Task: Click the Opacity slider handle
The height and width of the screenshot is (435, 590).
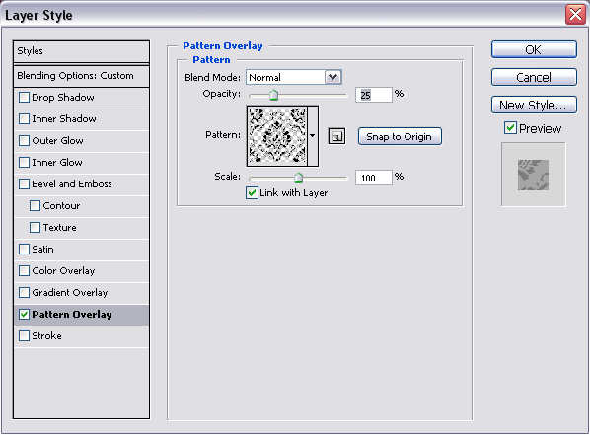Action: click(x=274, y=95)
